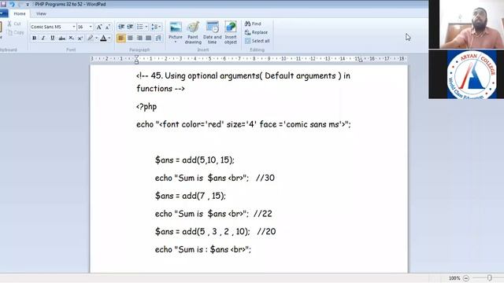This screenshot has height=283, width=504.
Task: Click Select all in Editing group
Action: point(258,41)
